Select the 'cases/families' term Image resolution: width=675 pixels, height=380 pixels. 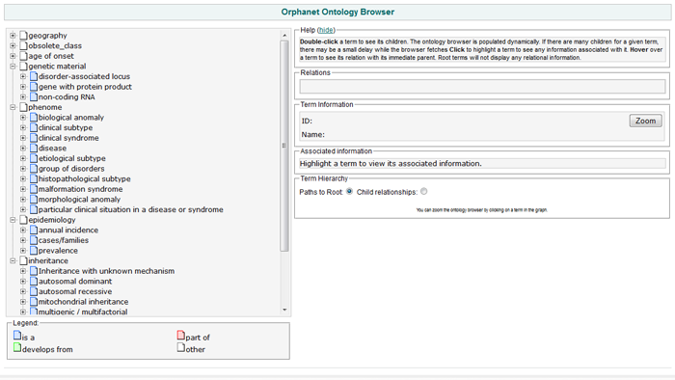[64, 240]
